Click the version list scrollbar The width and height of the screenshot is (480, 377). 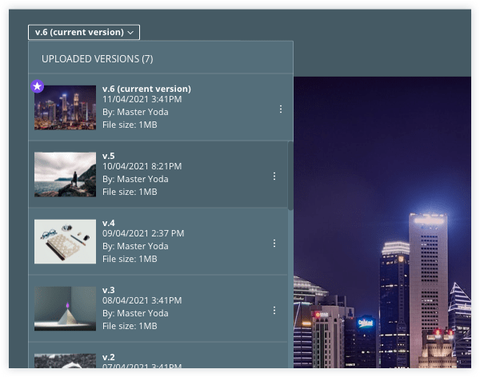[290, 176]
